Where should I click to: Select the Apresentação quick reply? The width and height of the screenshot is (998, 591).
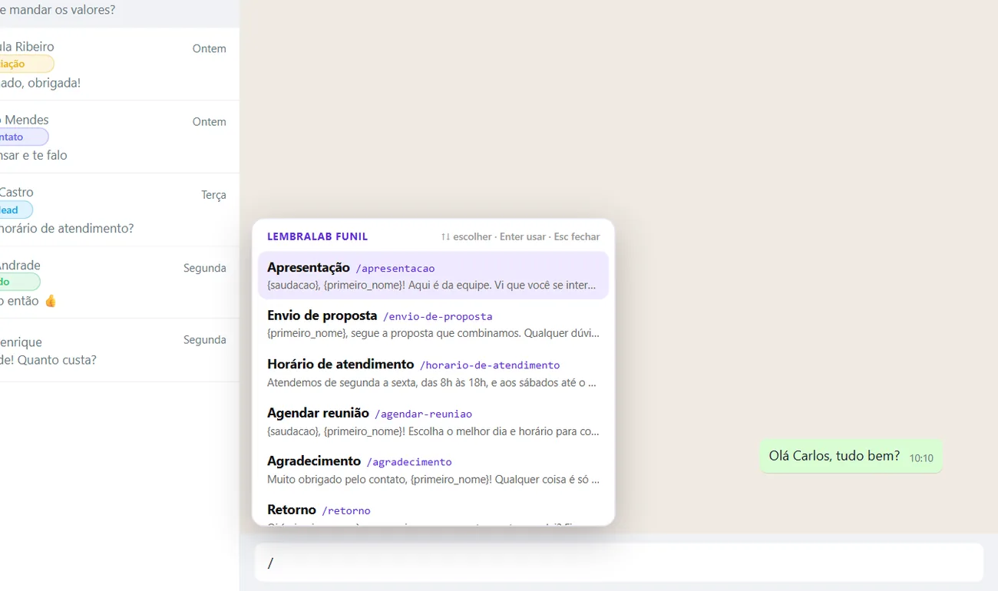(x=433, y=276)
